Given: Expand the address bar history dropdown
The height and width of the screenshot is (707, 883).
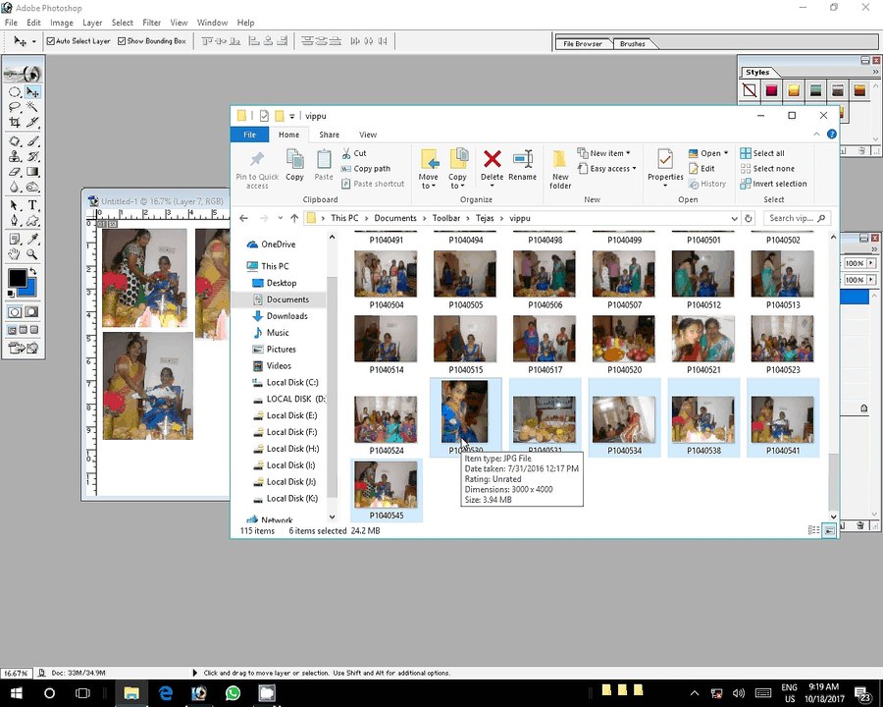Looking at the screenshot, I should click(734, 218).
